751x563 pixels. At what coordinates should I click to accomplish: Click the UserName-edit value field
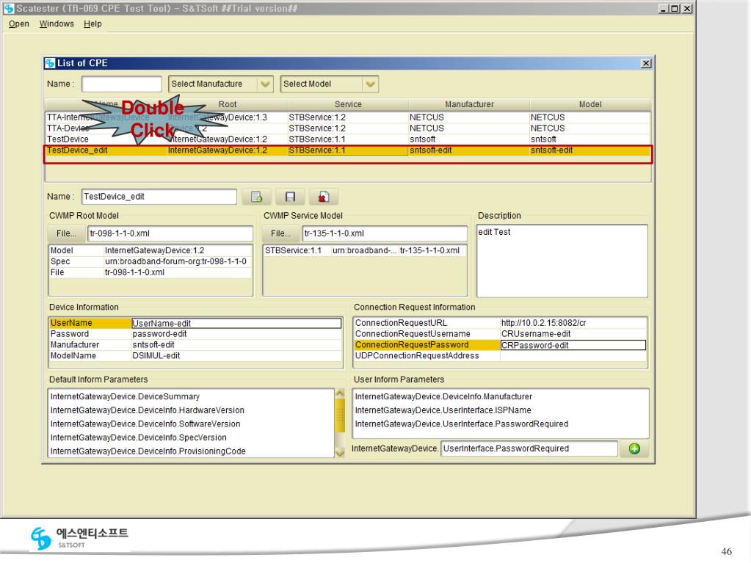tap(236, 323)
